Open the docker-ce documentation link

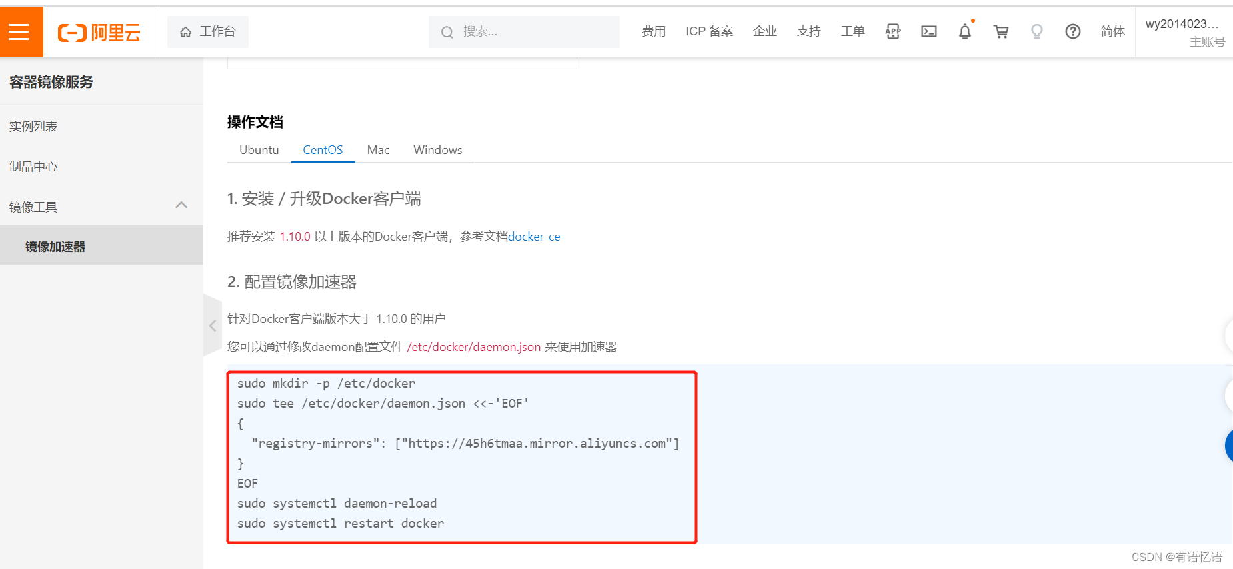(534, 237)
